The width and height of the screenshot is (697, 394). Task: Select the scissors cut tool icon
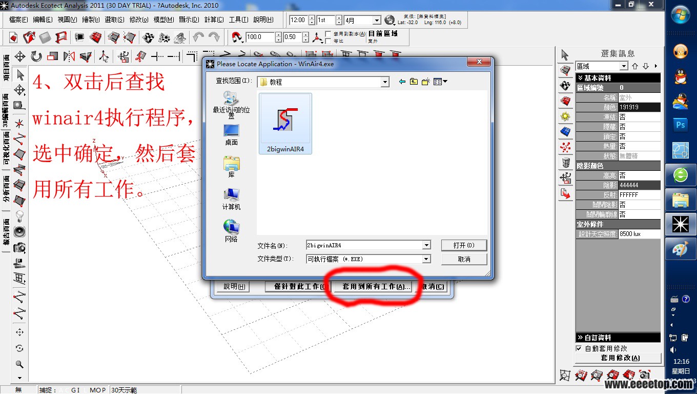tap(140, 56)
